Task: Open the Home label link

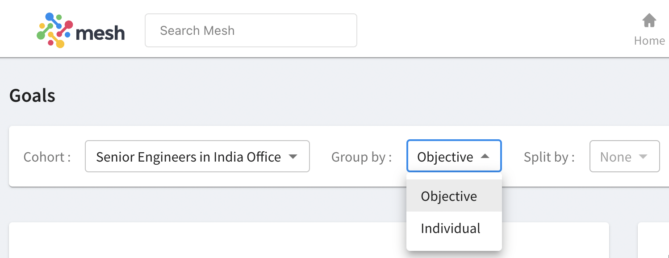Action: pyautogui.click(x=649, y=41)
